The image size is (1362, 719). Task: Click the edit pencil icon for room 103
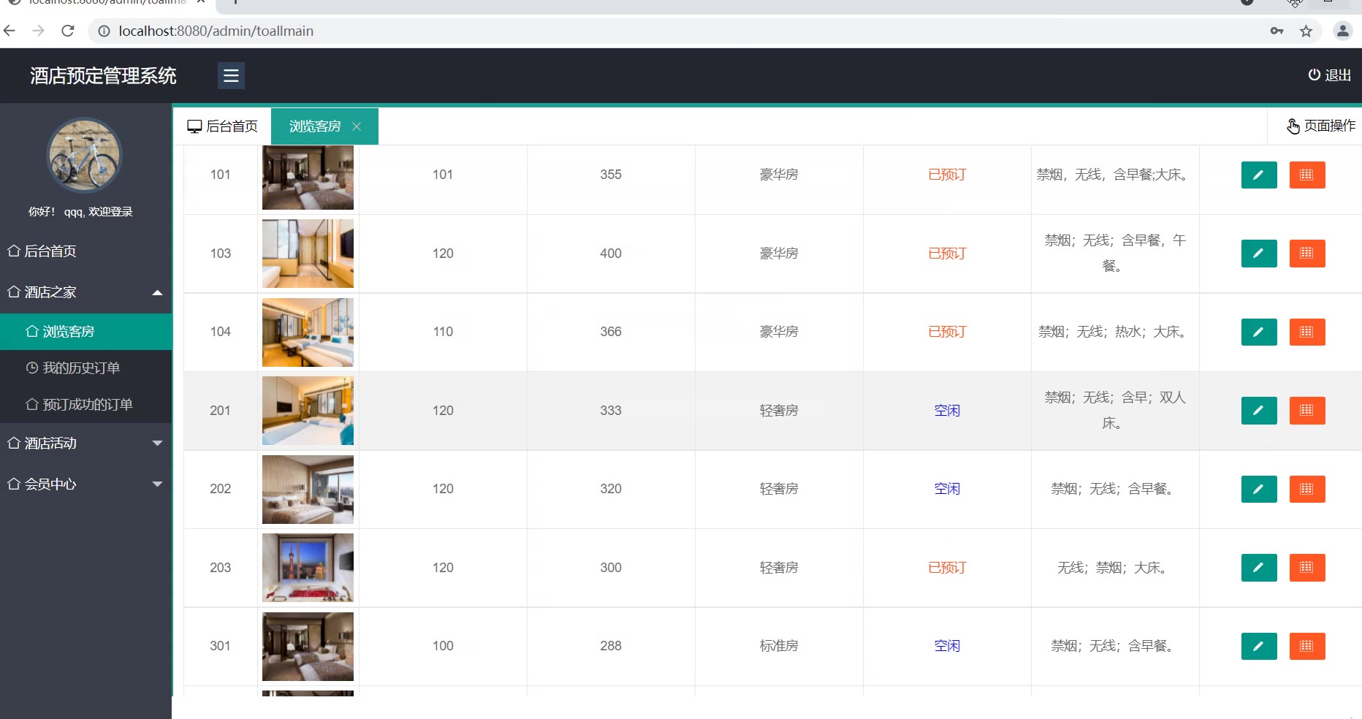tap(1258, 254)
